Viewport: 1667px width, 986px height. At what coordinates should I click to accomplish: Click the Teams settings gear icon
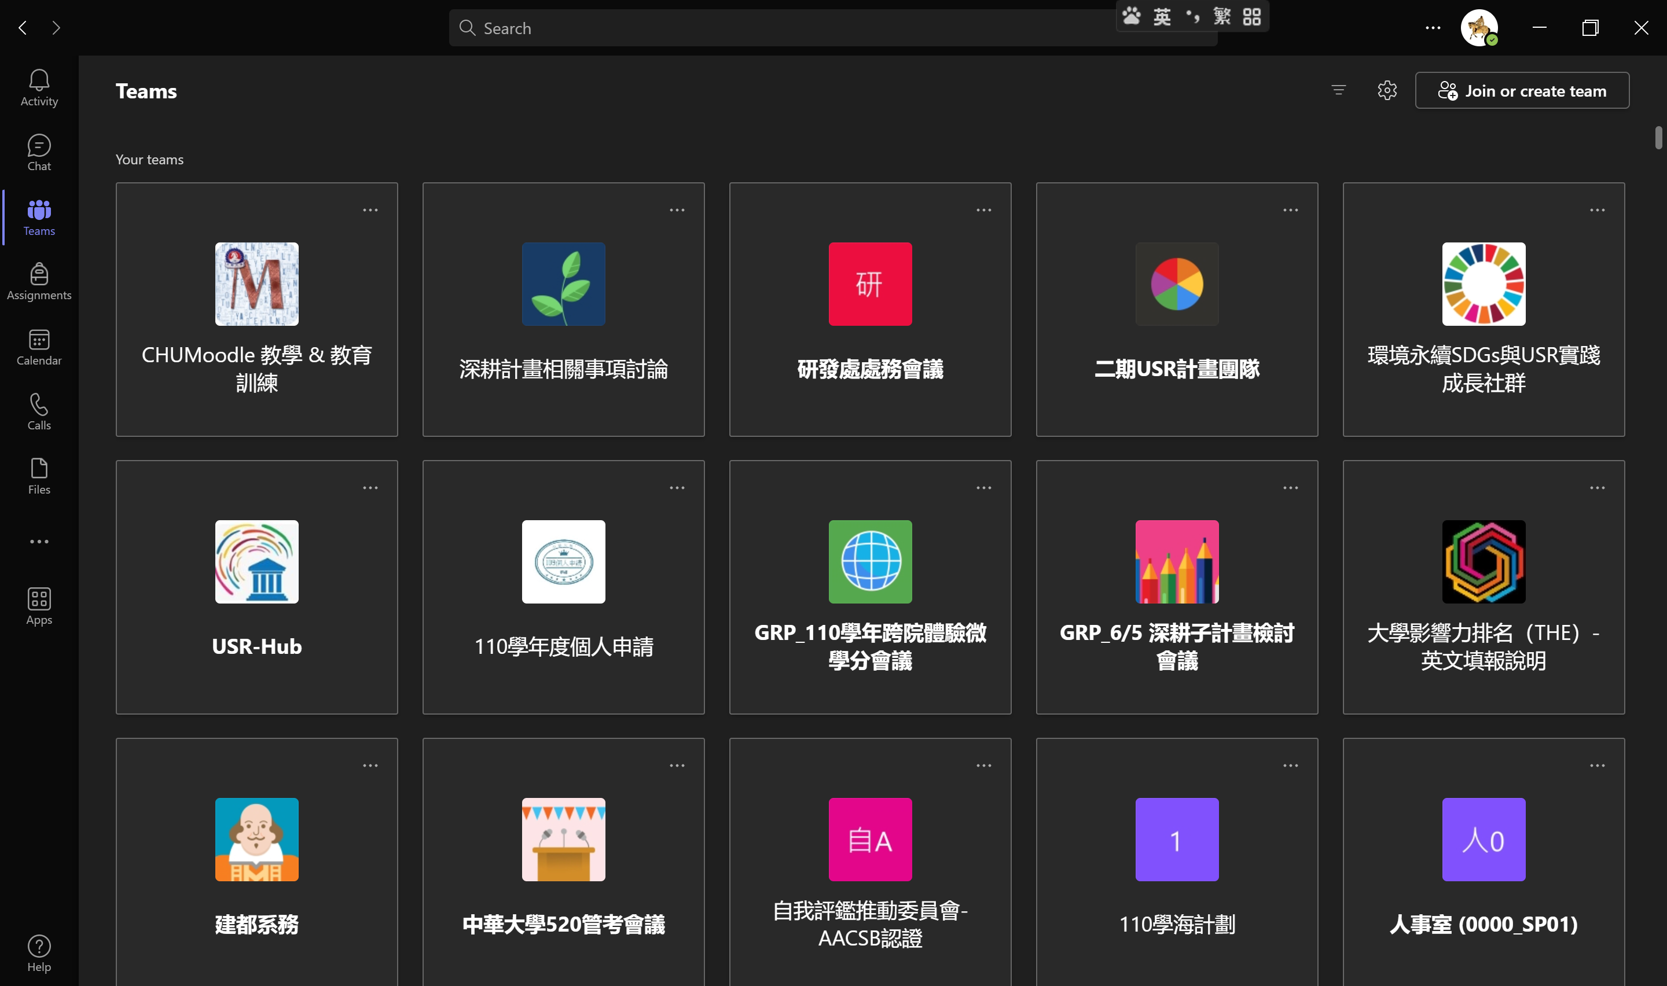1386,90
